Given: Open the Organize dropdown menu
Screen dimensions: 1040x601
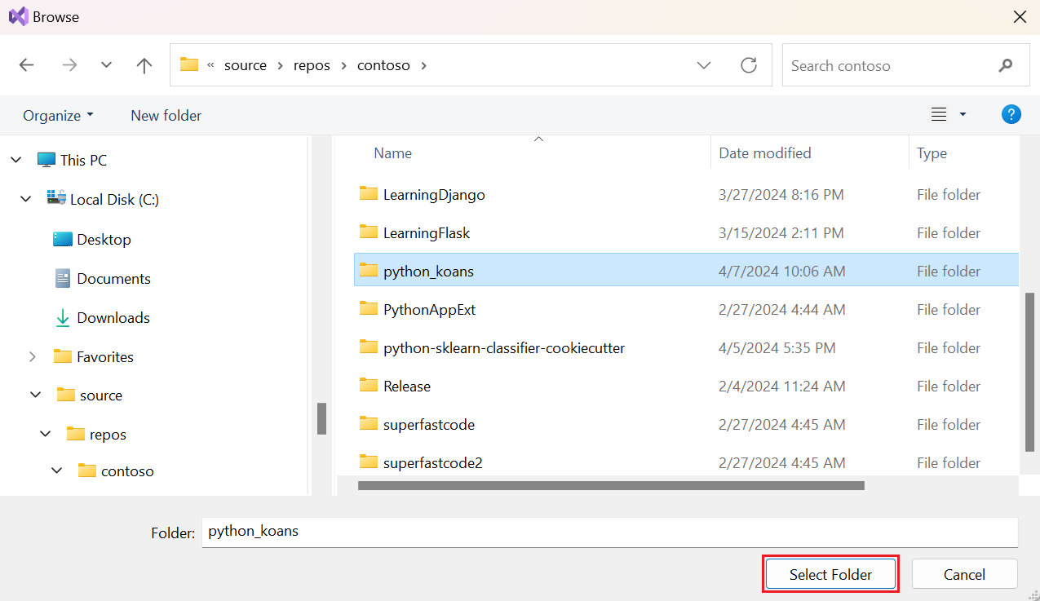Looking at the screenshot, I should pyautogui.click(x=57, y=115).
